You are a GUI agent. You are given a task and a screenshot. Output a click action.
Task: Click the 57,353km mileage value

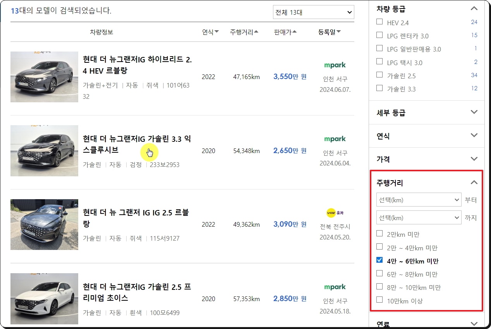tap(246, 298)
